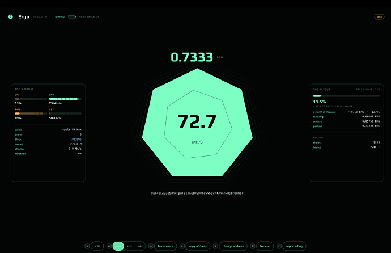Click the 'a' shortcut key badge

click(215, 246)
